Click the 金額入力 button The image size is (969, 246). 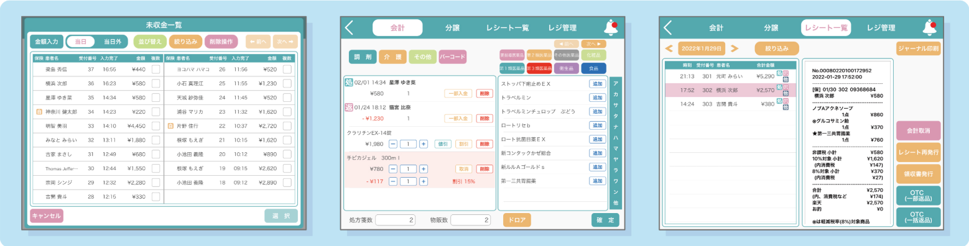46,42
